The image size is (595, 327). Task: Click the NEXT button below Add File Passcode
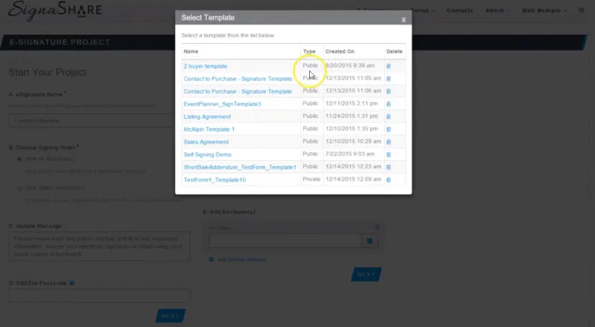tap(170, 315)
